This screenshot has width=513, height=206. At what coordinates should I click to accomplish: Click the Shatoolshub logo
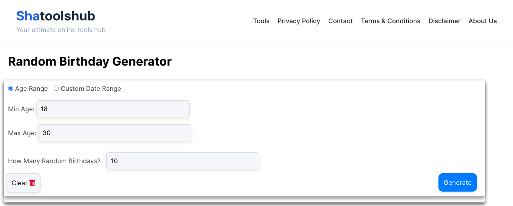point(56,16)
